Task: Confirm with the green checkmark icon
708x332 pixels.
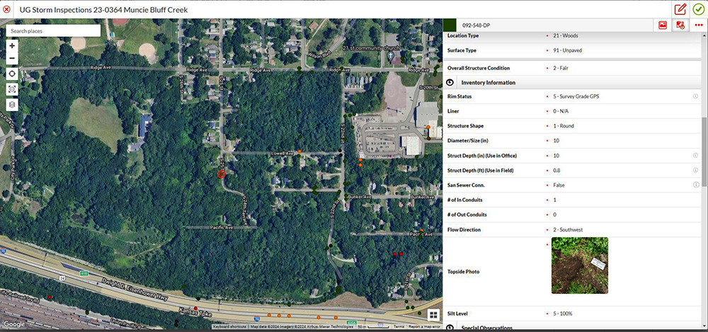Action: coord(698,9)
